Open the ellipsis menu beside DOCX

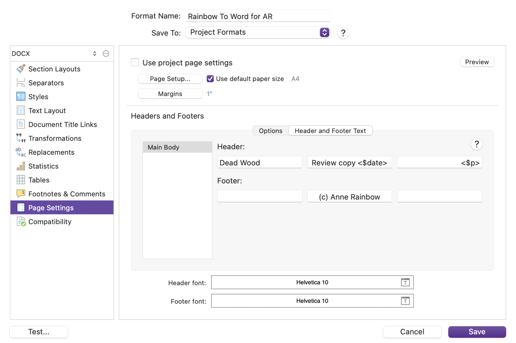click(106, 53)
